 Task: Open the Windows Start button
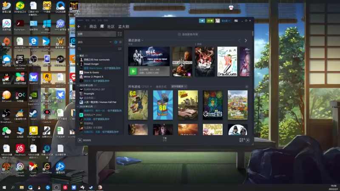[x=4, y=188]
